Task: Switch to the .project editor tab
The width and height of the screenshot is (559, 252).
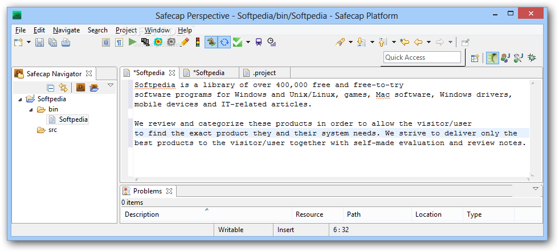Action: 264,73
